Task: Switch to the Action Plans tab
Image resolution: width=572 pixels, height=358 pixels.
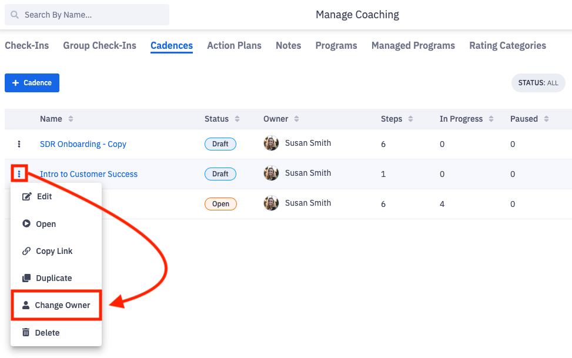Action: (x=234, y=45)
